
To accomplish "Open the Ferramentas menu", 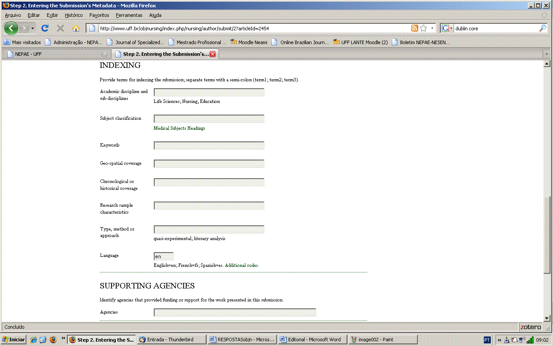I will [x=129, y=15].
